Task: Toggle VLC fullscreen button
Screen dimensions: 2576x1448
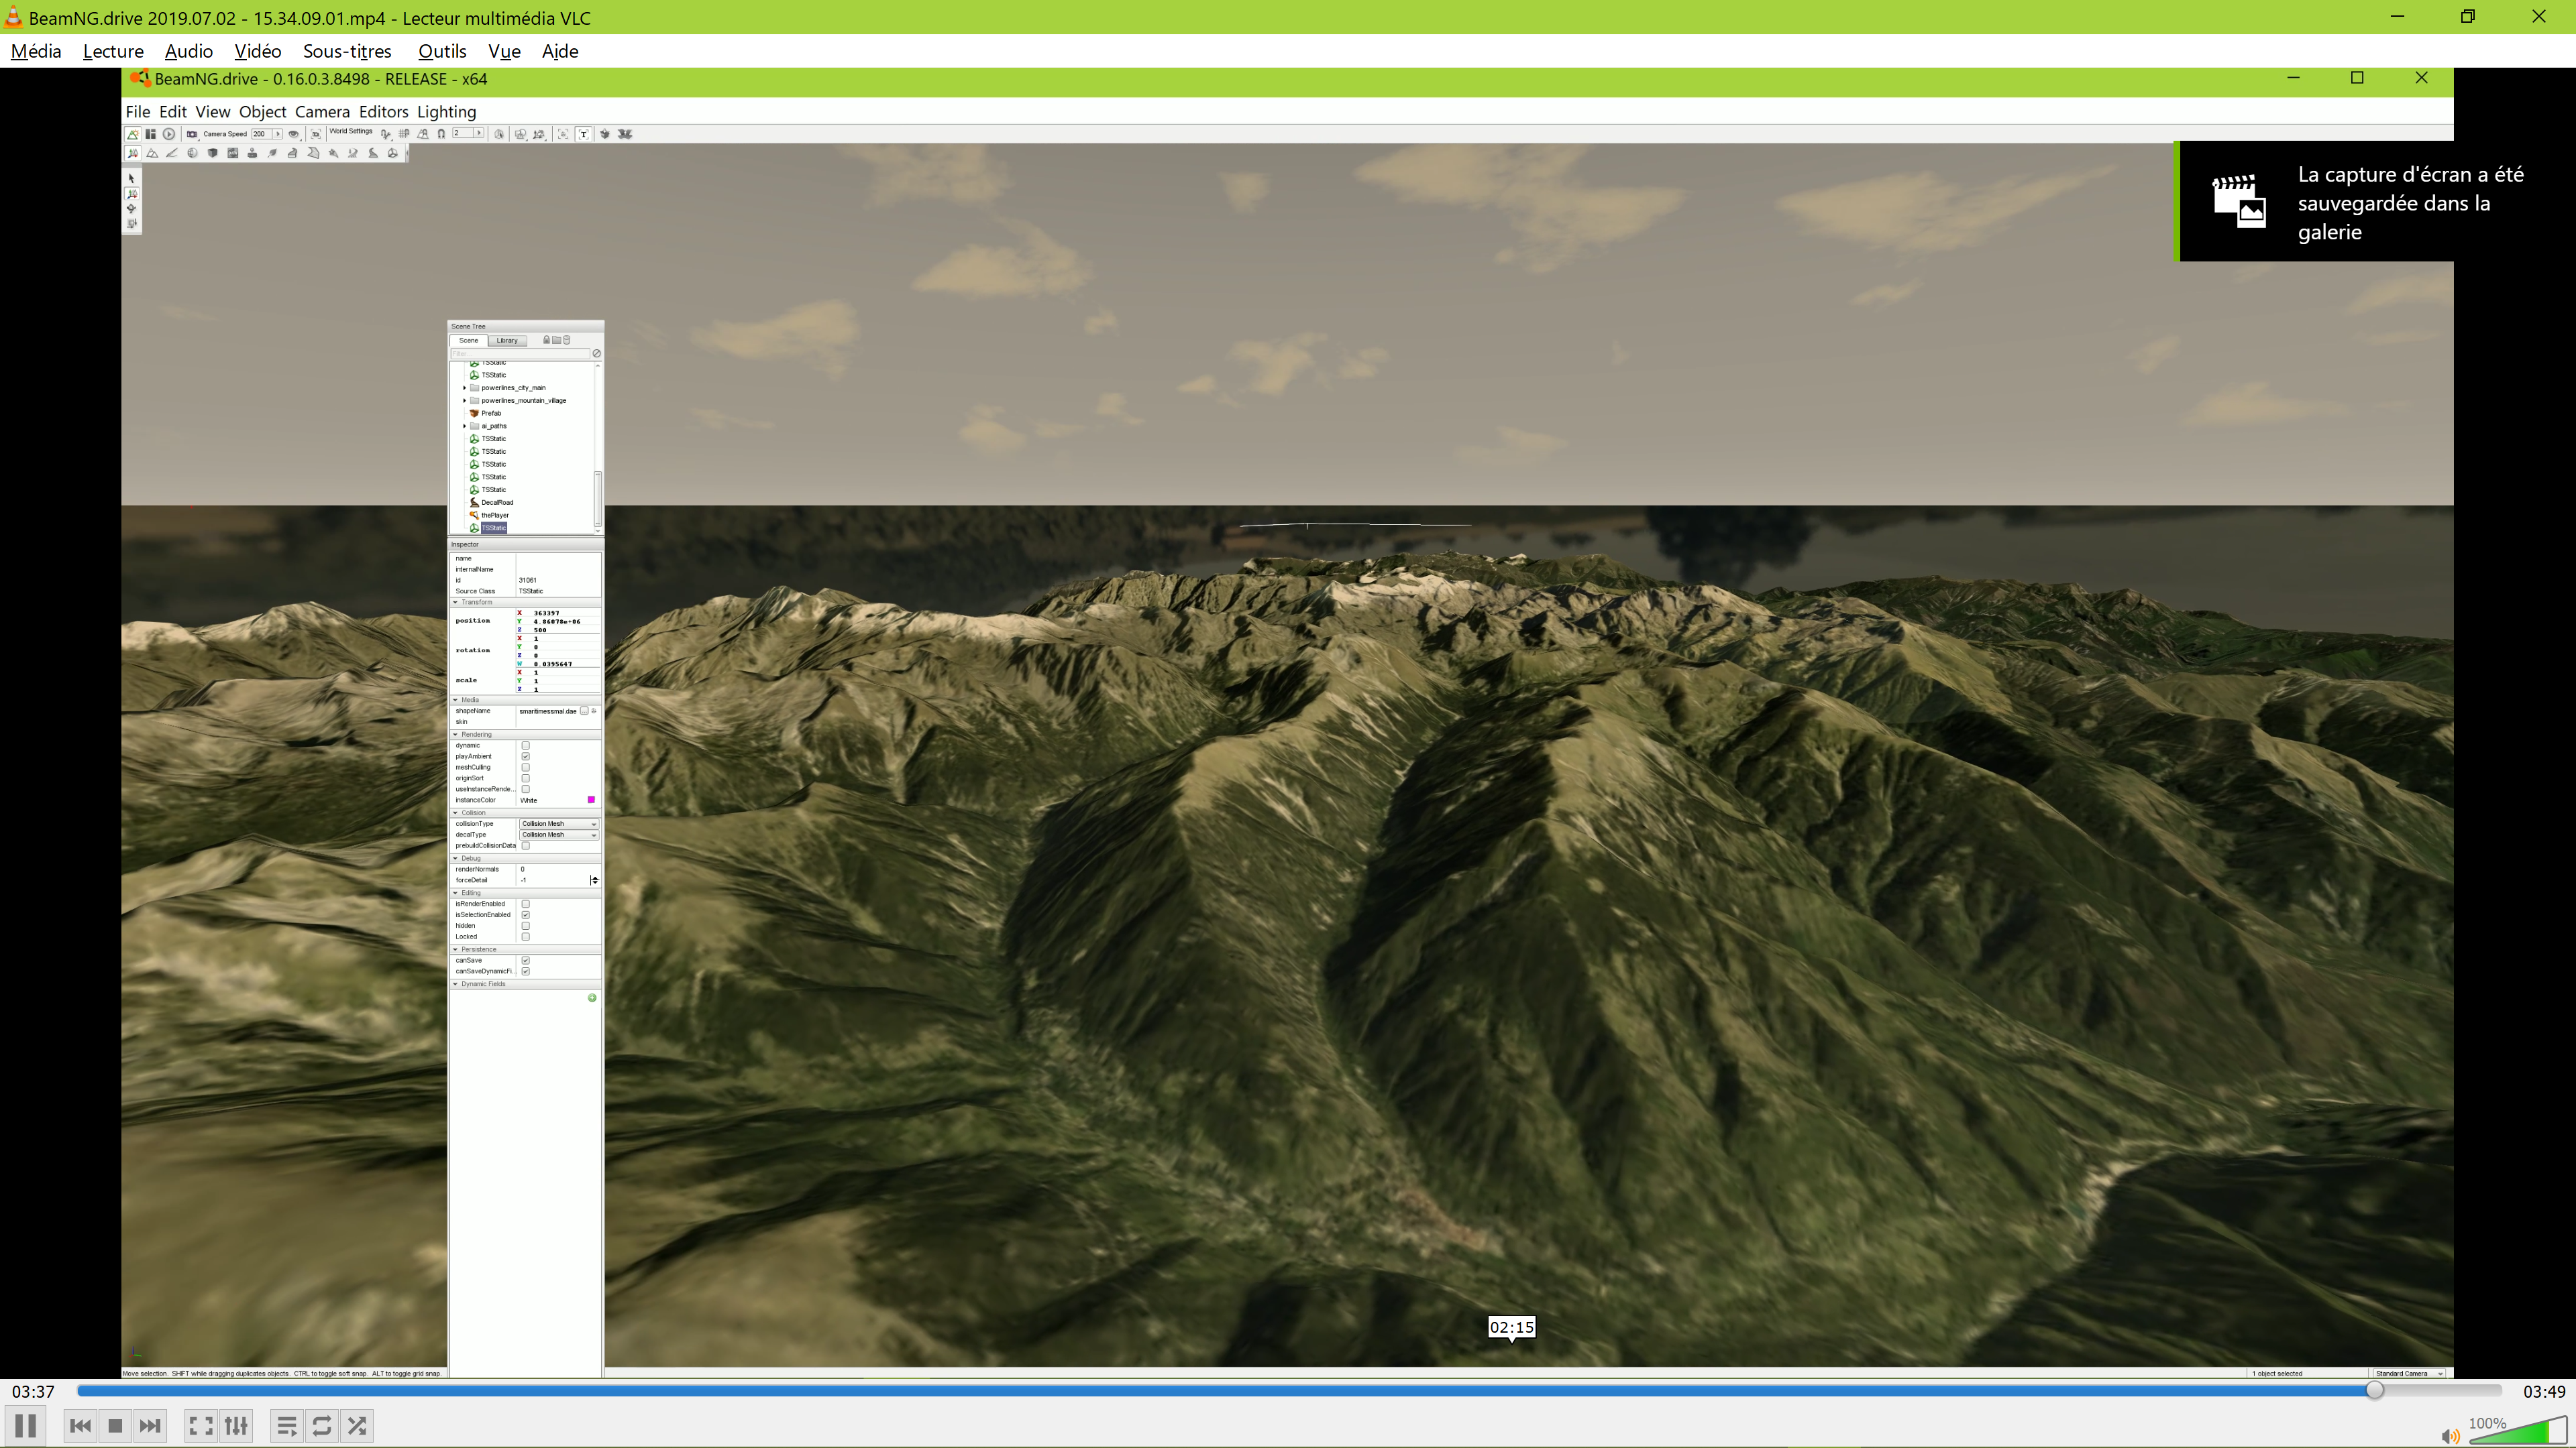Action: (201, 1426)
